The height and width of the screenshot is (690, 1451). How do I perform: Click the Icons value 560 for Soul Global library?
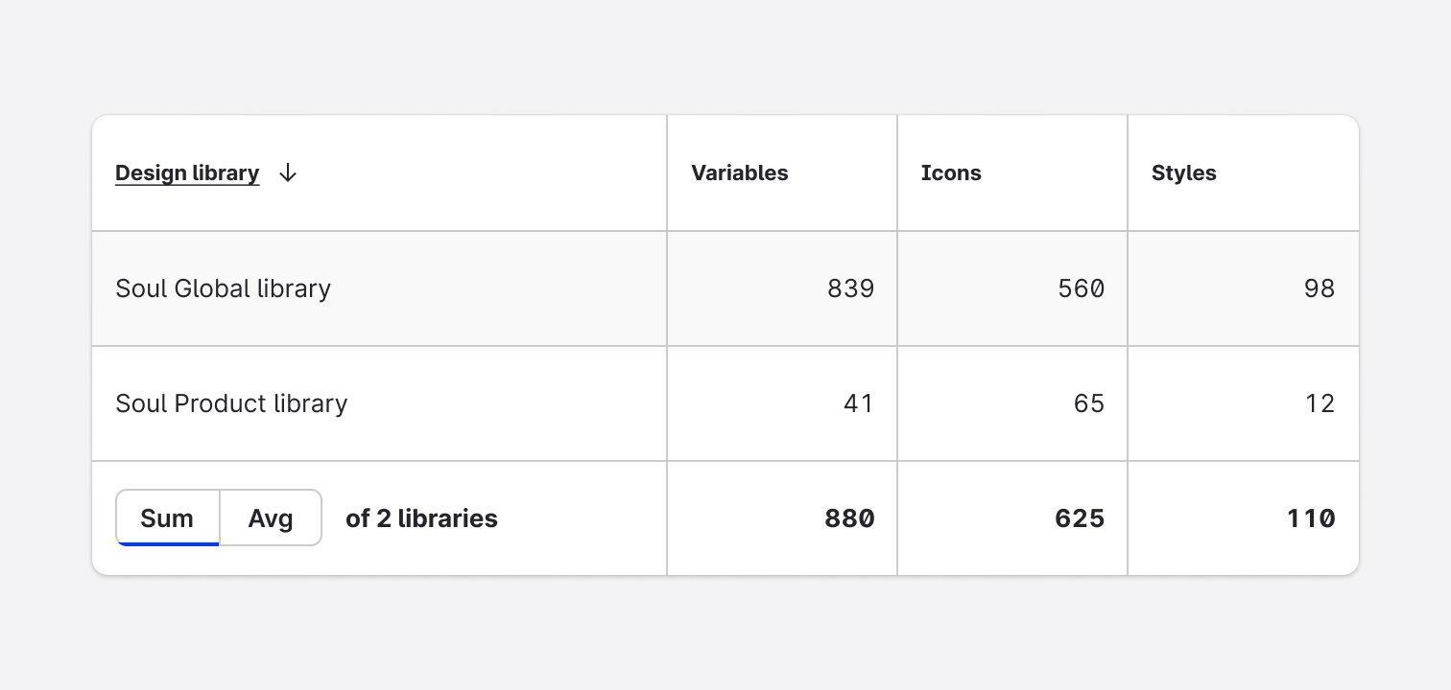click(x=1081, y=288)
